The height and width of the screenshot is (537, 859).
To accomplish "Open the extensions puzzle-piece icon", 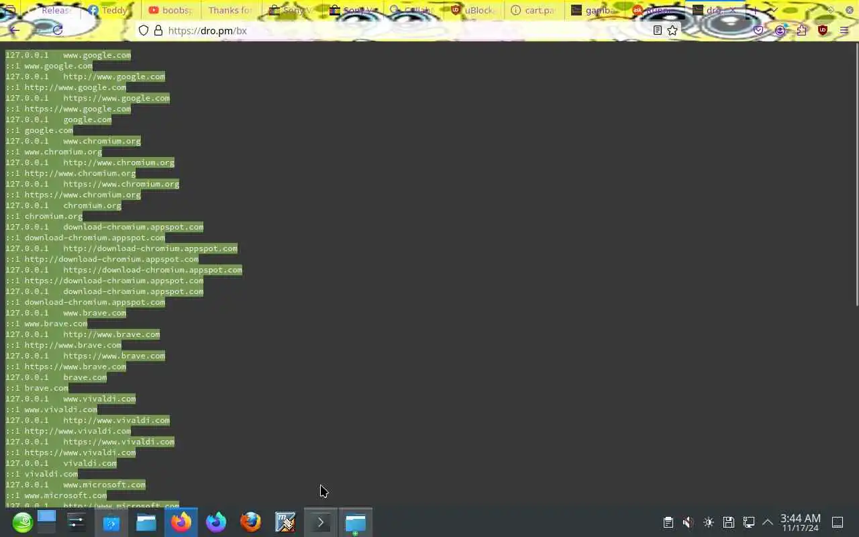I will tap(802, 30).
